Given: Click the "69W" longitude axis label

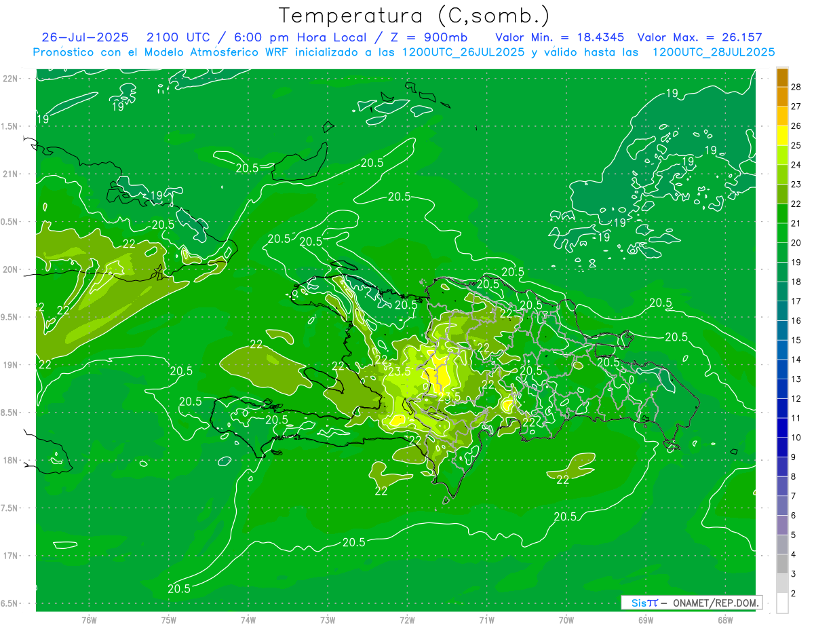Looking at the screenshot, I should coord(646,620).
